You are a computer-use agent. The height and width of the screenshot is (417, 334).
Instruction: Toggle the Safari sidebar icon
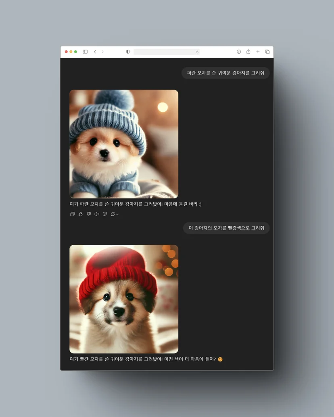tap(85, 52)
